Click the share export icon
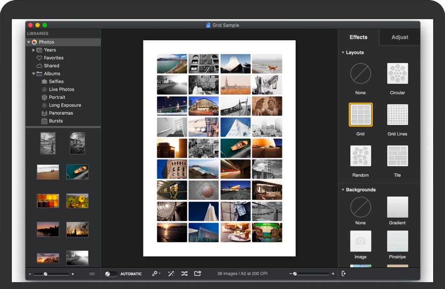This screenshot has width=445, height=289. 198,274
